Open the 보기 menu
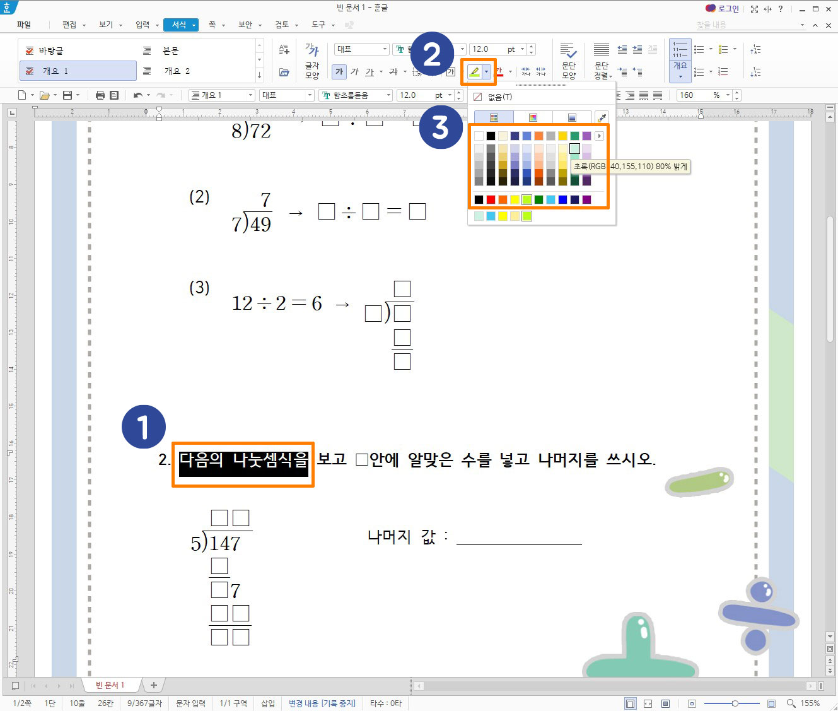The width and height of the screenshot is (838, 711). (x=106, y=25)
